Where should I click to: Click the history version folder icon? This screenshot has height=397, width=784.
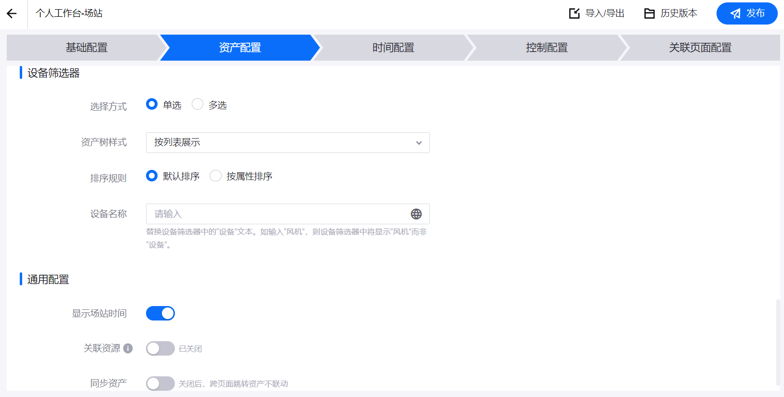pyautogui.click(x=650, y=13)
